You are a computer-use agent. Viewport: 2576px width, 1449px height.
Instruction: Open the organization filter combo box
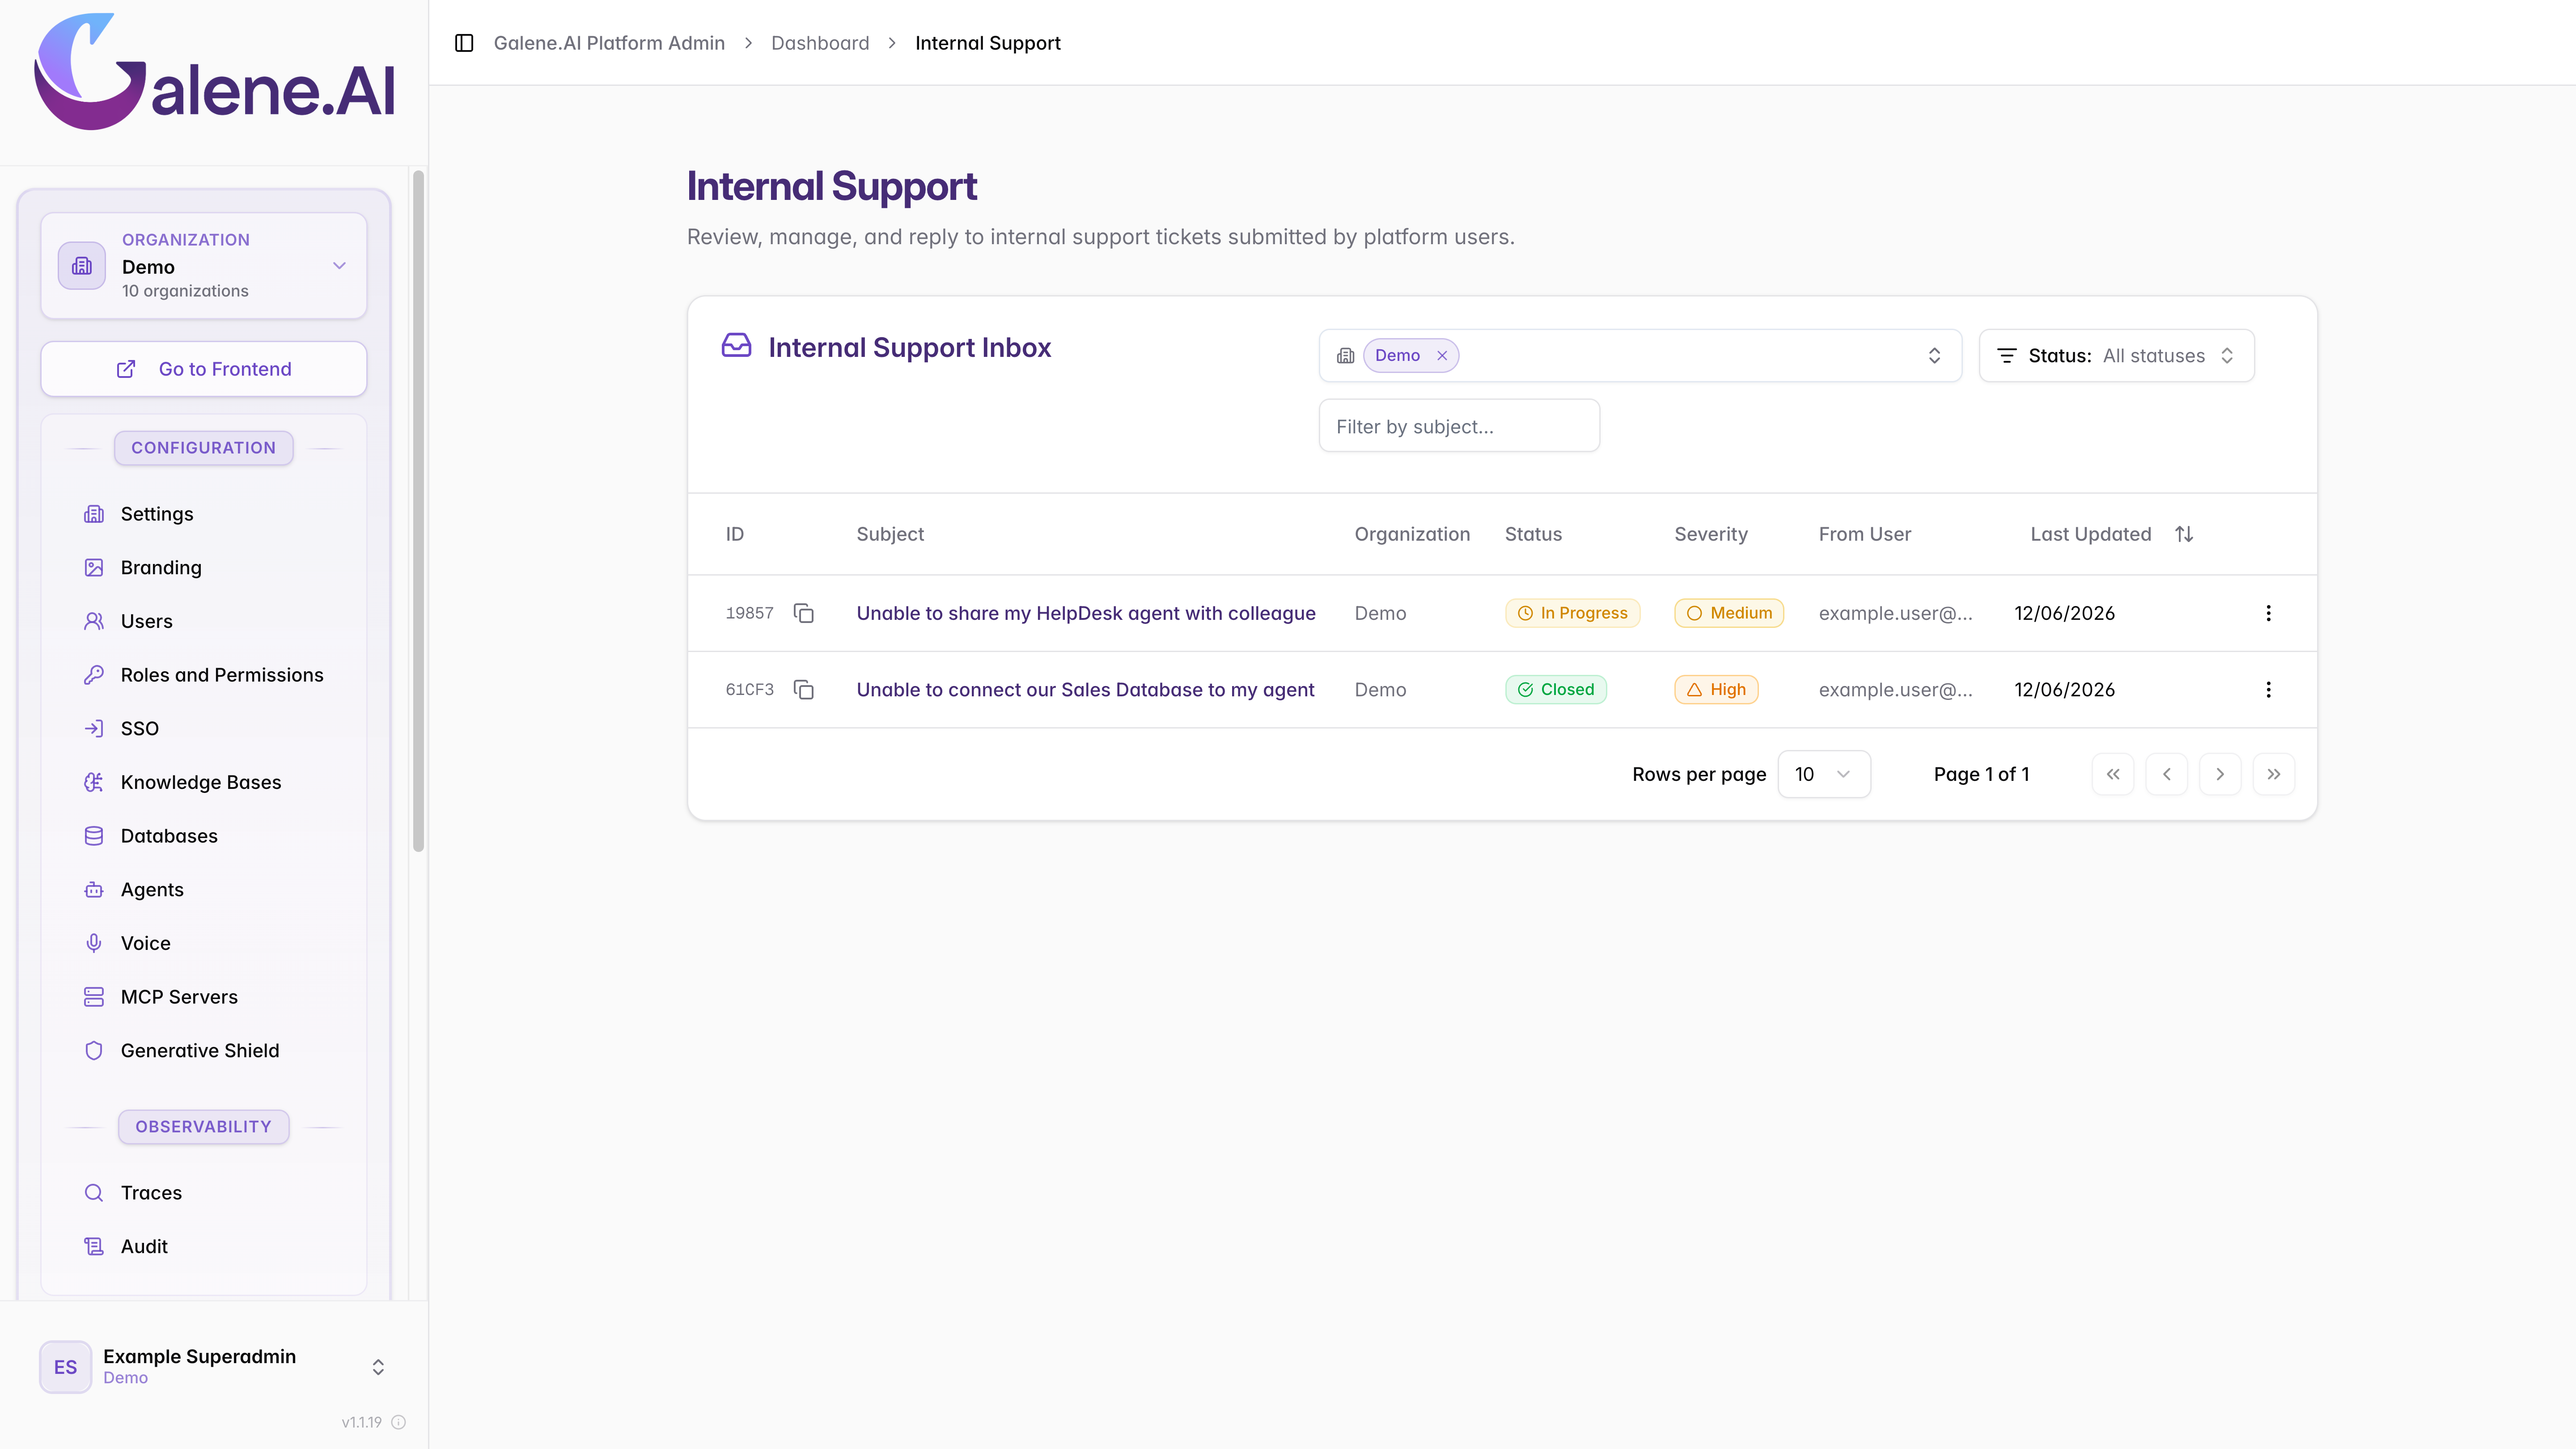pos(1640,356)
